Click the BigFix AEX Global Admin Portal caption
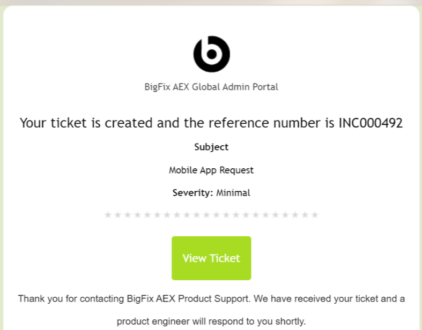This screenshot has height=330, width=422. pyautogui.click(x=211, y=87)
